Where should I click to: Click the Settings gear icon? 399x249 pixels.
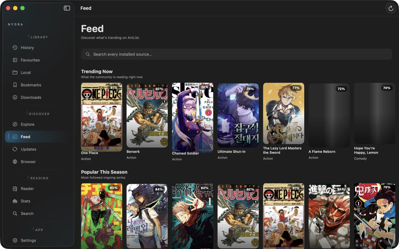[x=15, y=240]
